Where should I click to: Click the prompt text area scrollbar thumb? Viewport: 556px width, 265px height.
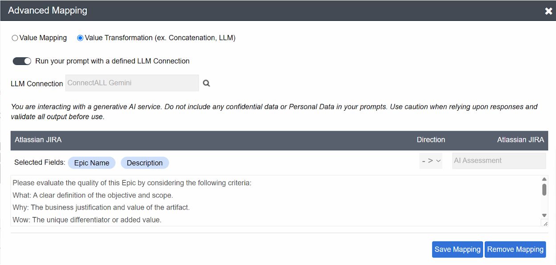[x=544, y=190]
